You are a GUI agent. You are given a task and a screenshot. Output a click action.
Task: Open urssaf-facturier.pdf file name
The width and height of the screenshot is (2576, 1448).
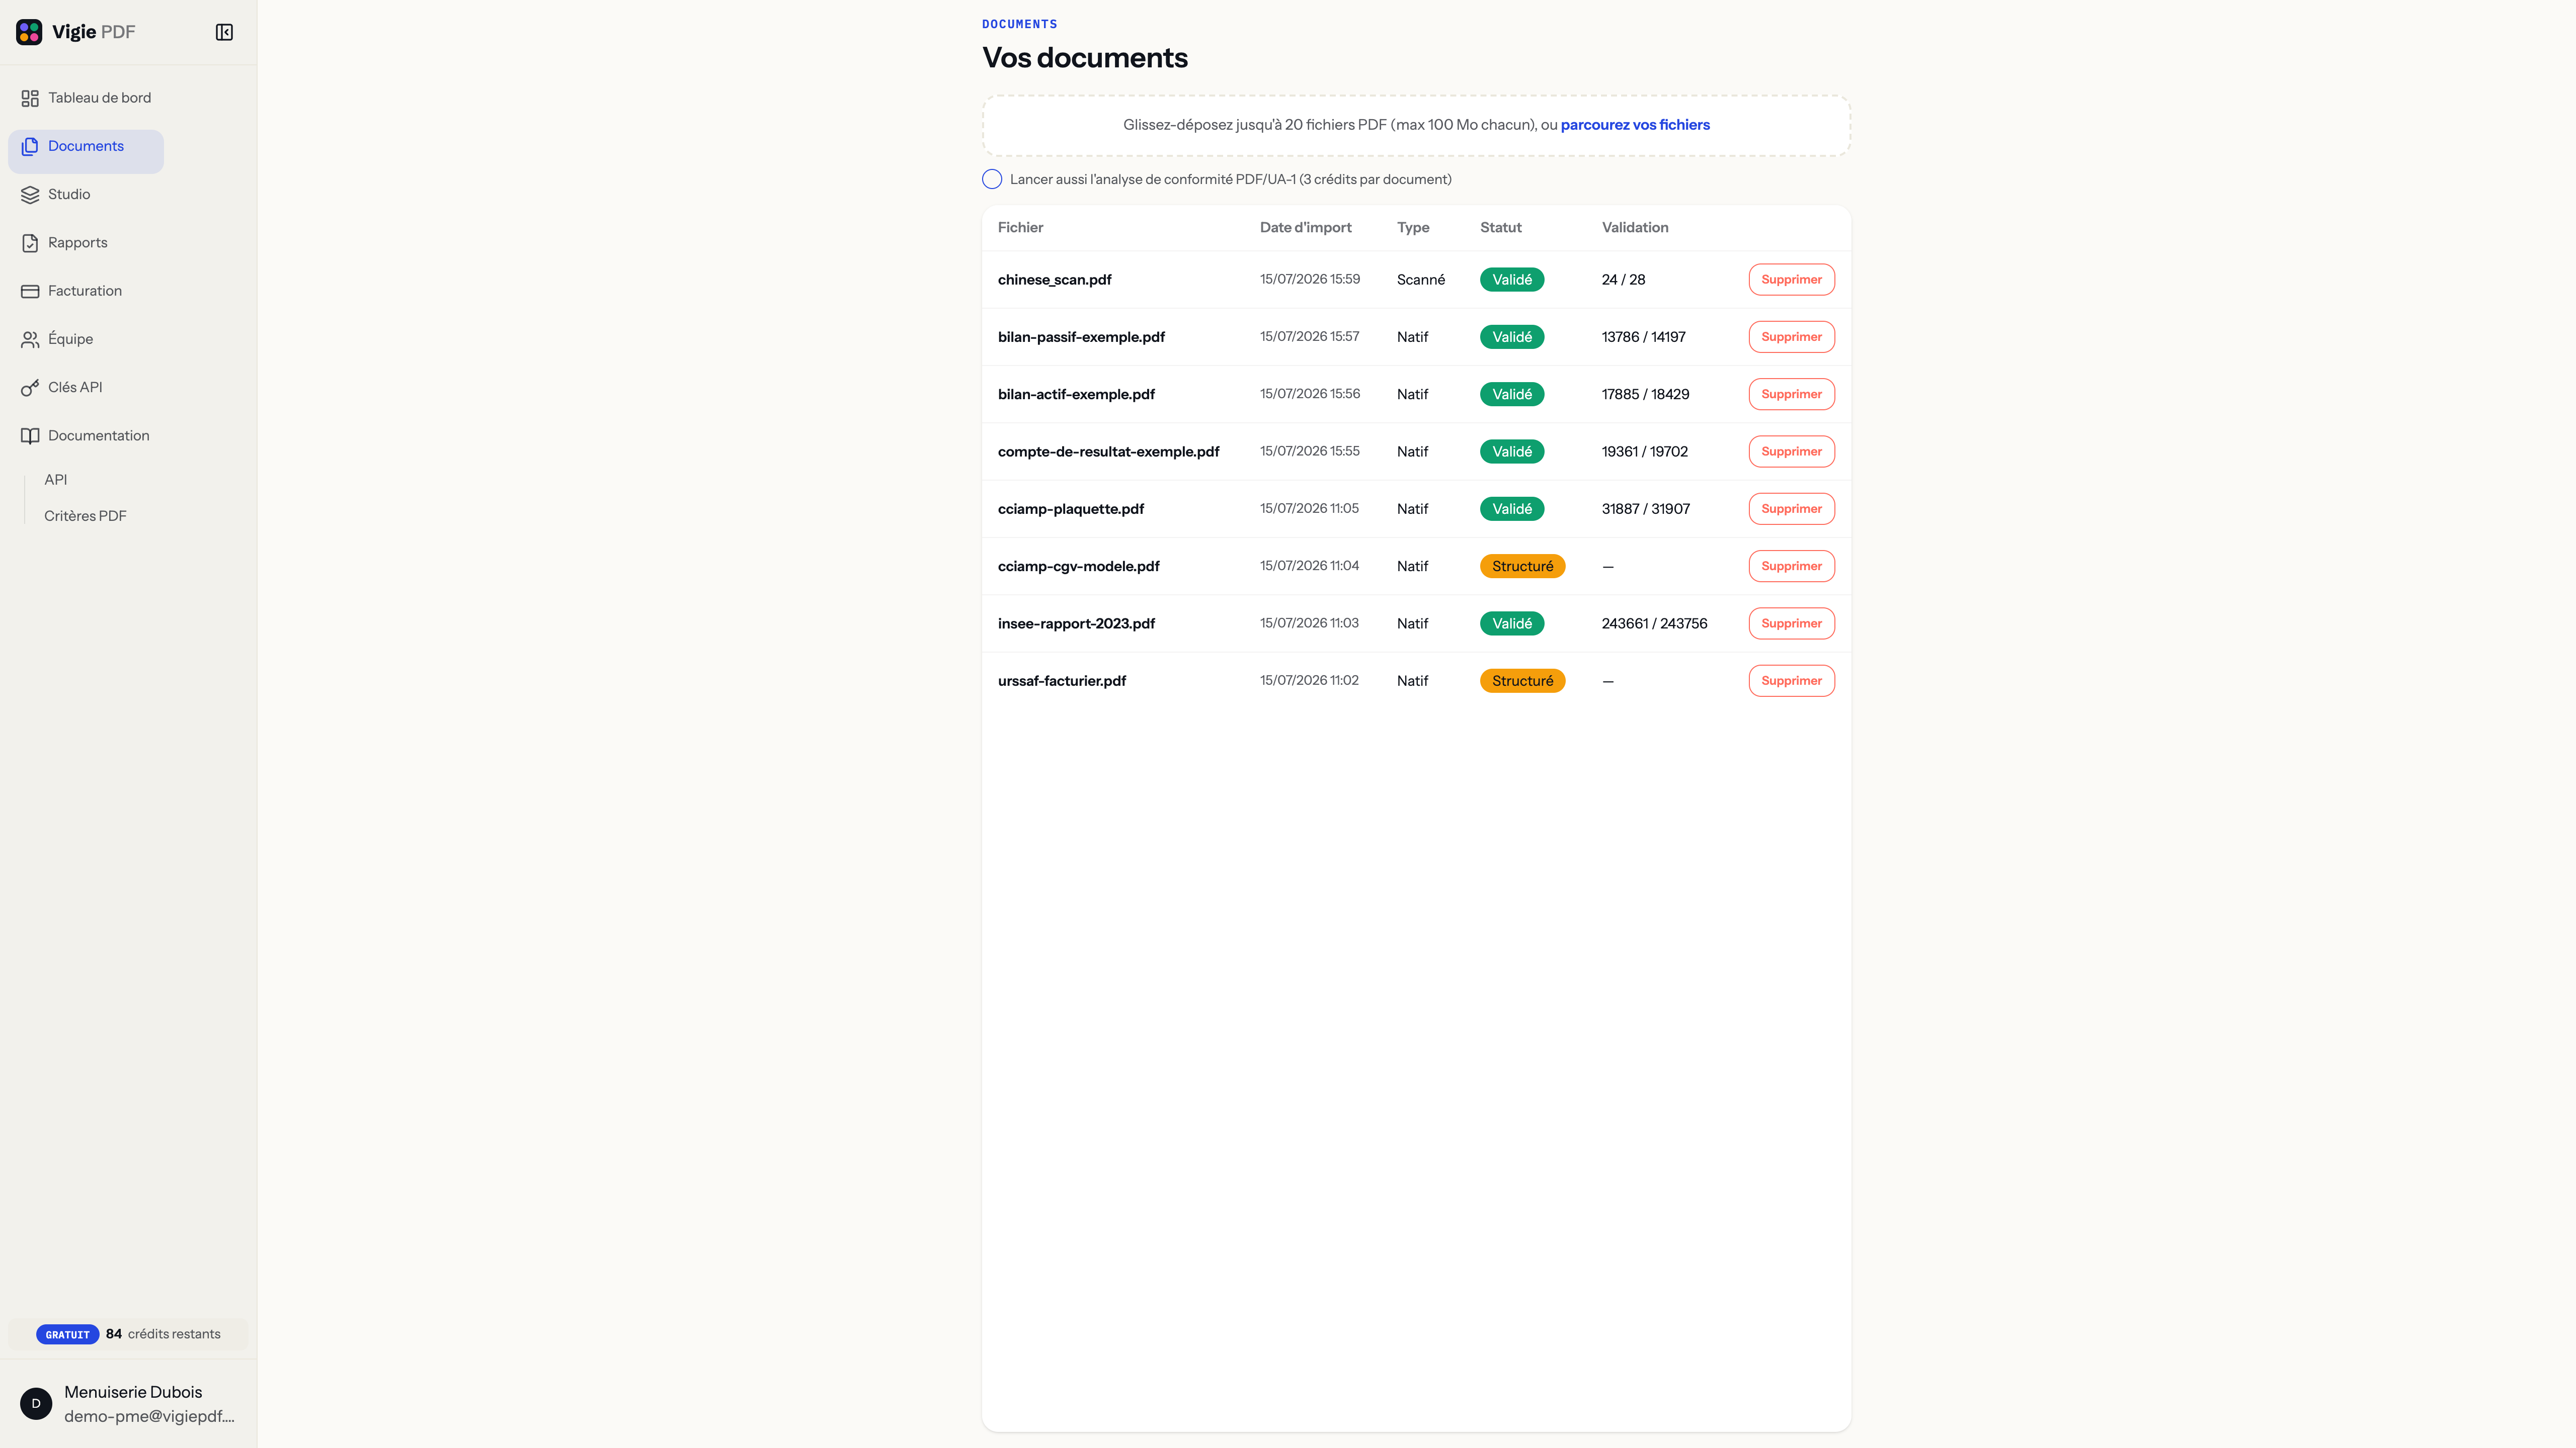(1061, 681)
